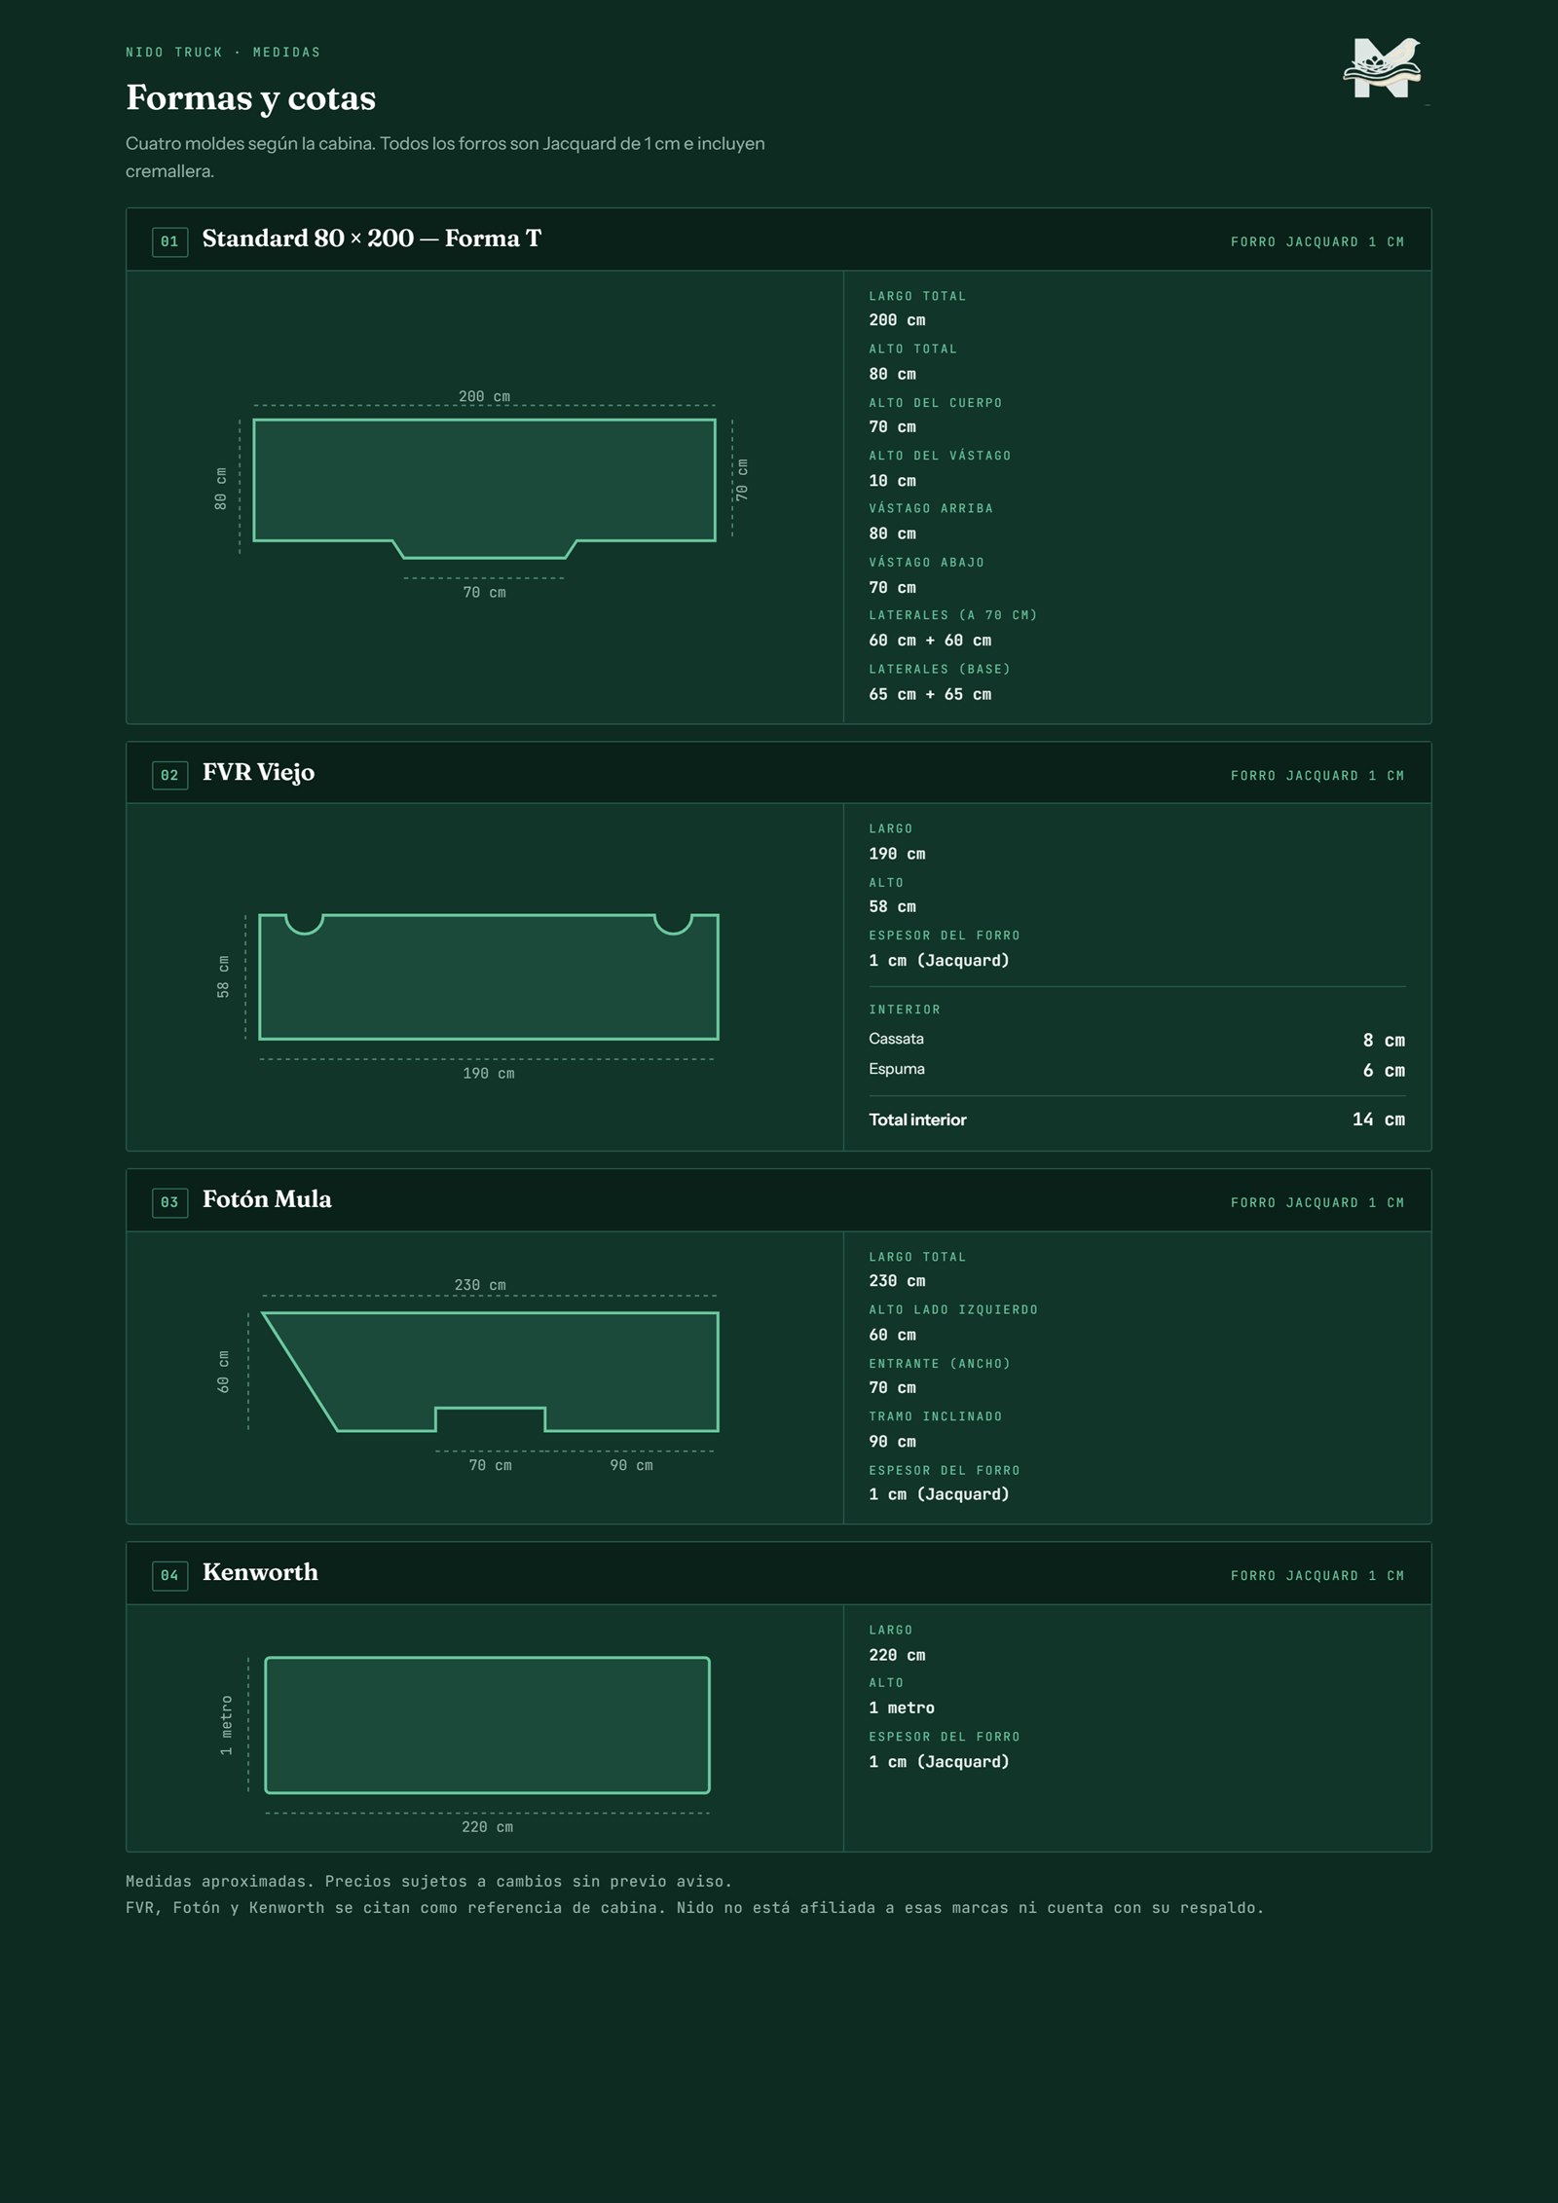Click the "Formas y cotas" heading
Screen dimensions: 1558x2203
(250, 98)
